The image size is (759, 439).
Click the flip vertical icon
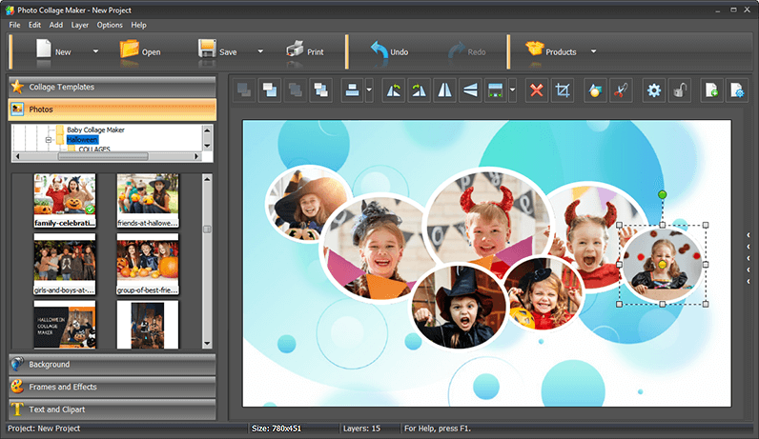pyautogui.click(x=470, y=90)
